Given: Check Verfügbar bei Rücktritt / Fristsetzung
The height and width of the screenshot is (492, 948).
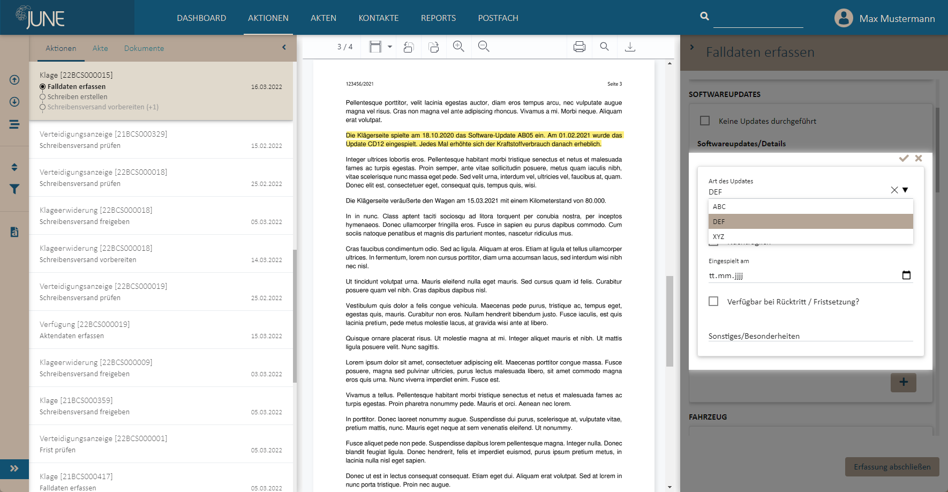Looking at the screenshot, I should tap(713, 301).
